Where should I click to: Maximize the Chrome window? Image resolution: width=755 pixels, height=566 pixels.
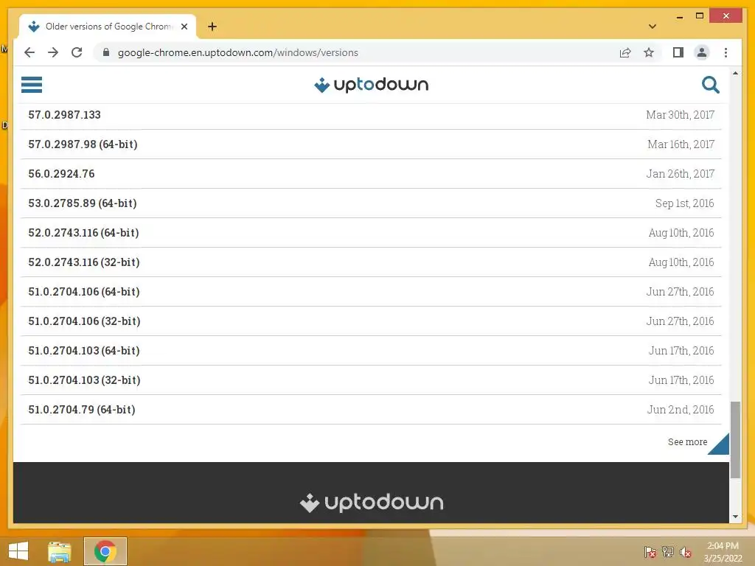(x=700, y=16)
